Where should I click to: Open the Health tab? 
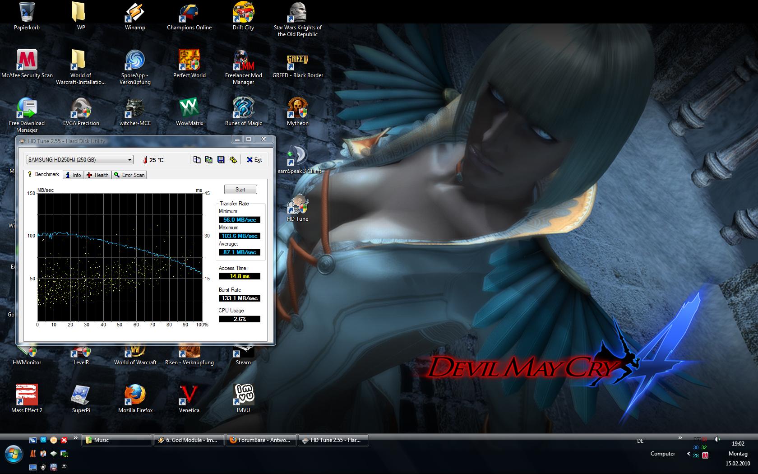tap(97, 175)
